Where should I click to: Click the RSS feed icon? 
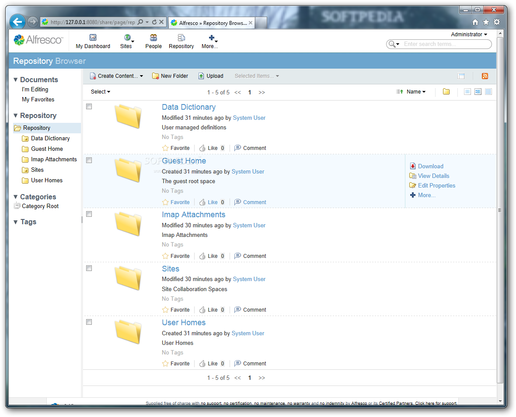pos(485,76)
